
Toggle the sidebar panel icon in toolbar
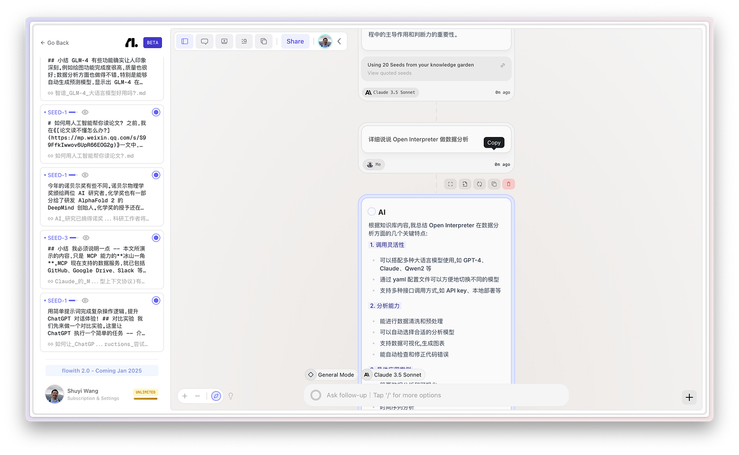[x=185, y=41]
